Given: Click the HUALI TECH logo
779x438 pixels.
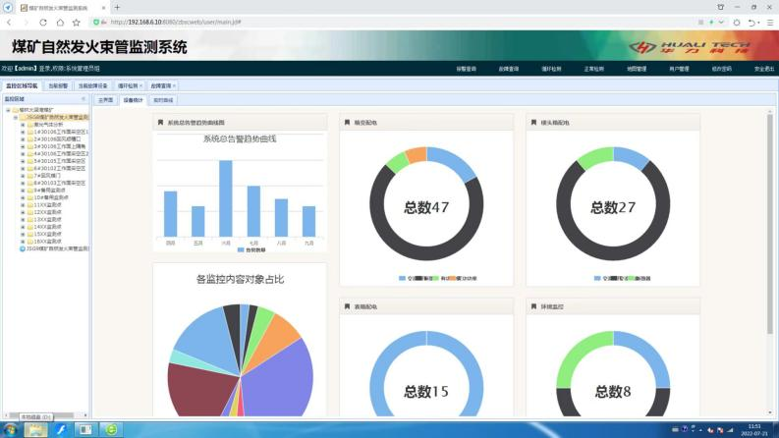Looking at the screenshot, I should point(688,47).
